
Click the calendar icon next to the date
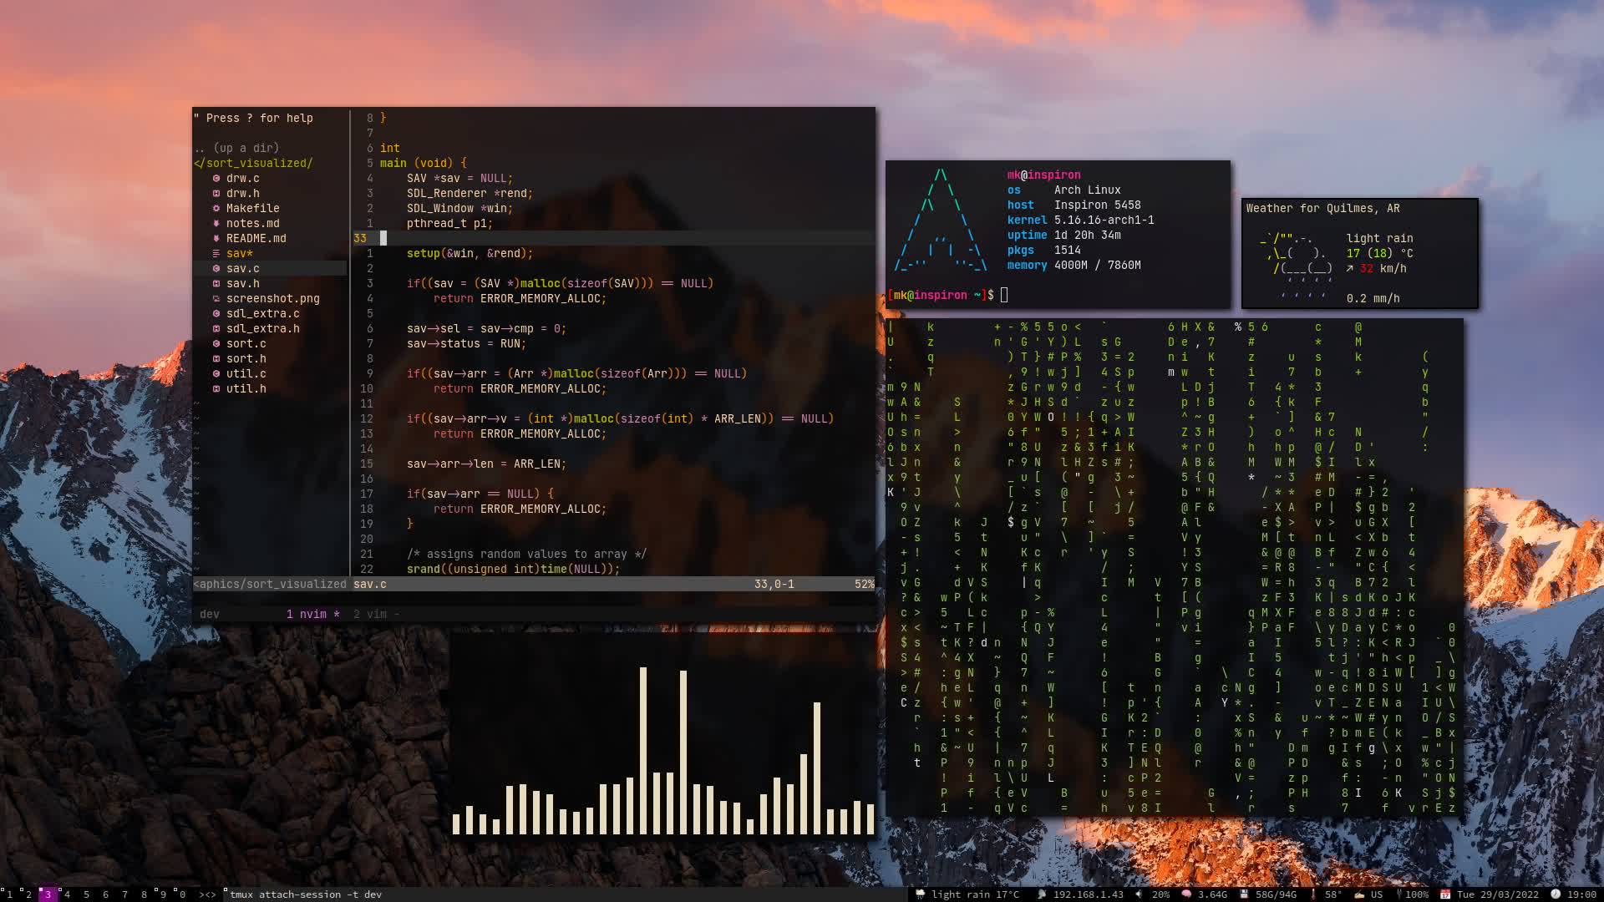1445,894
